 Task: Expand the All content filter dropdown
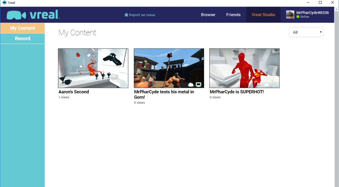coord(306,32)
